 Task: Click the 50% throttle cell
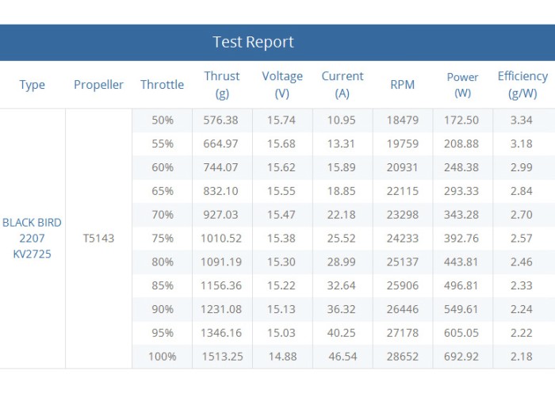point(163,120)
